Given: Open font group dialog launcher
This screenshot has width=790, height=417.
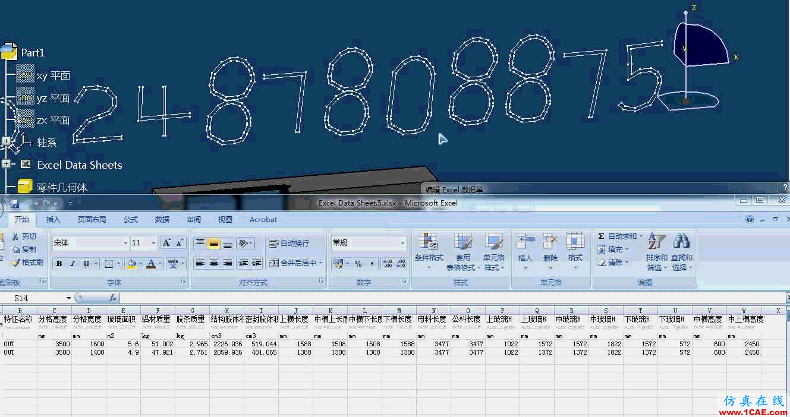Looking at the screenshot, I should (183, 282).
